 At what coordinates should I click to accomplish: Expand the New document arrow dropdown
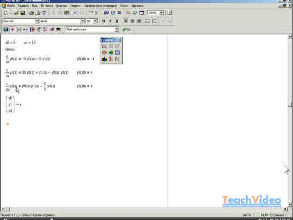[x=11, y=13]
